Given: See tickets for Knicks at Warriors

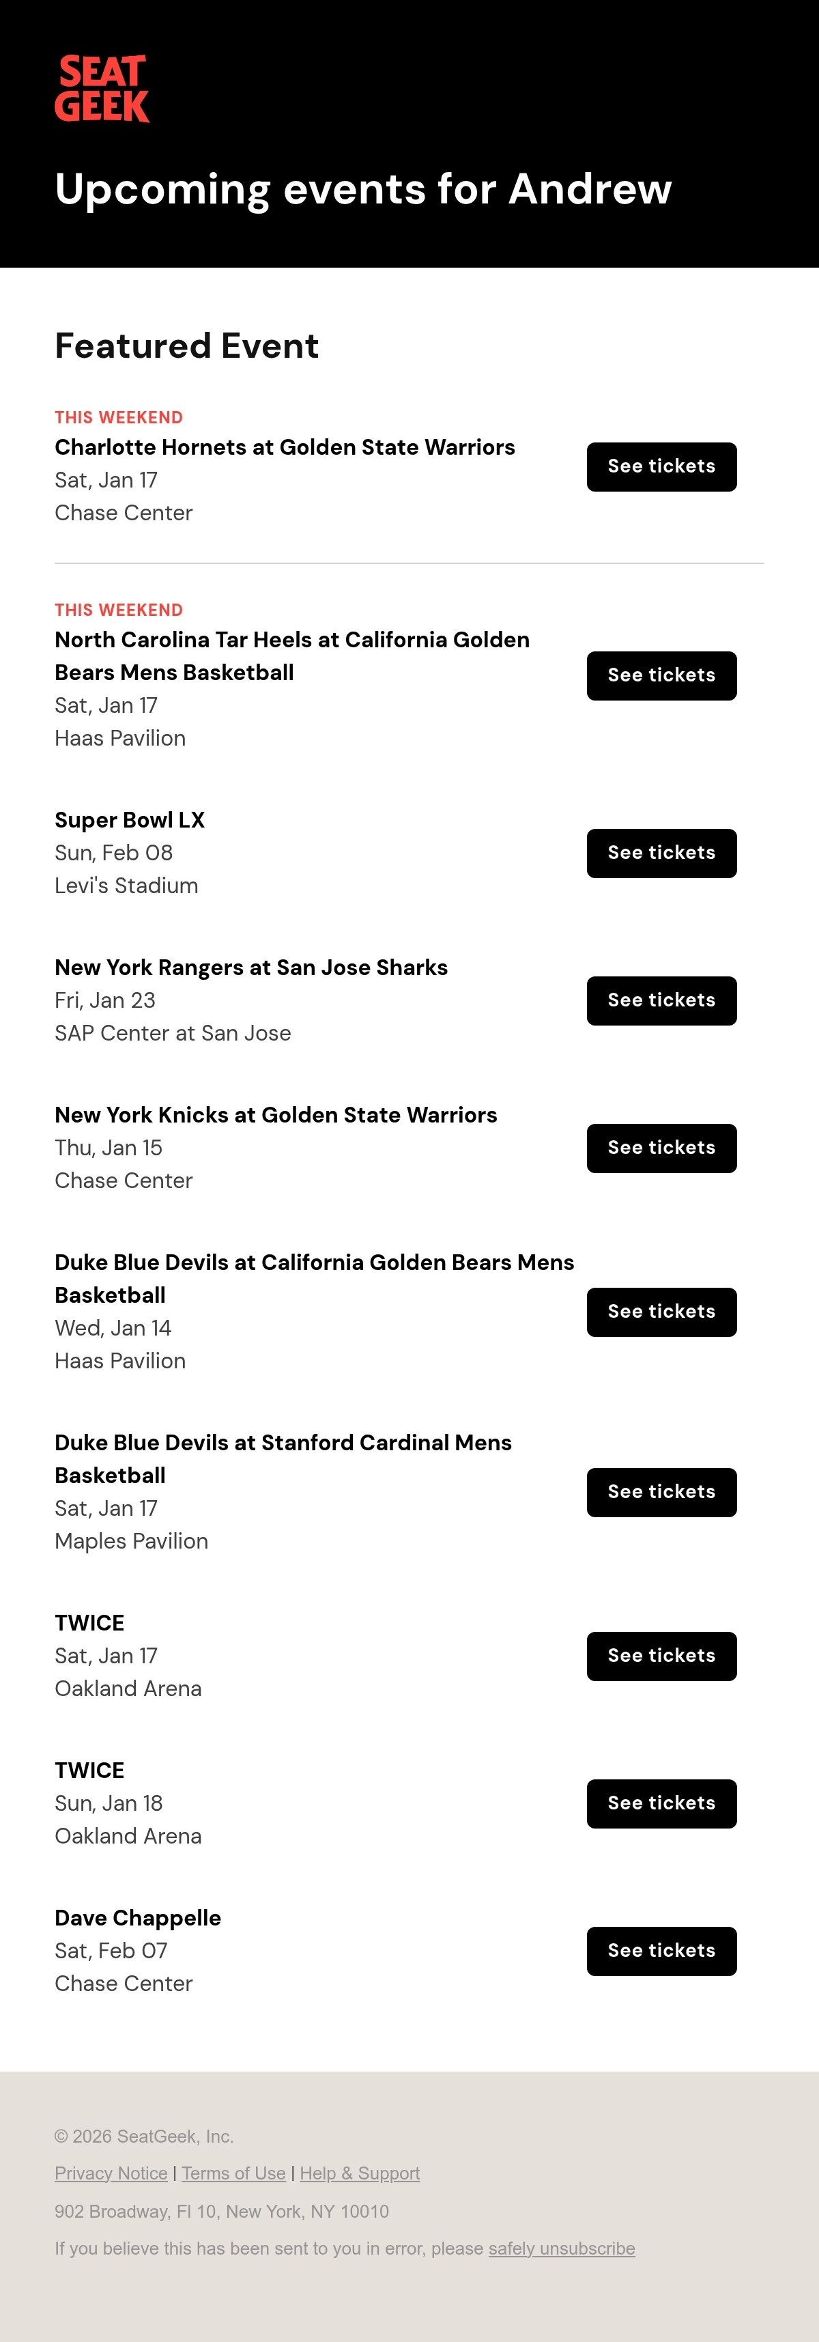Looking at the screenshot, I should point(661,1147).
